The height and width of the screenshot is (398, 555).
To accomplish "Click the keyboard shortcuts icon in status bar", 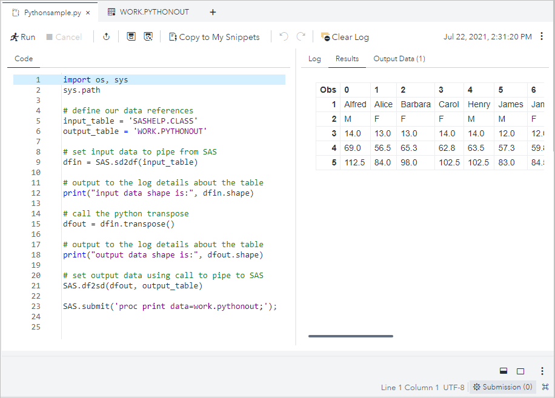I will tap(545, 387).
